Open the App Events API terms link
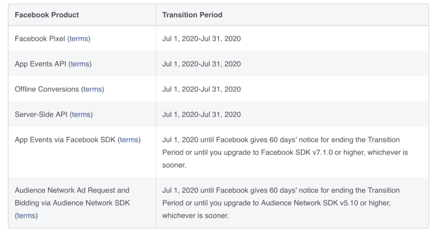 pos(80,64)
